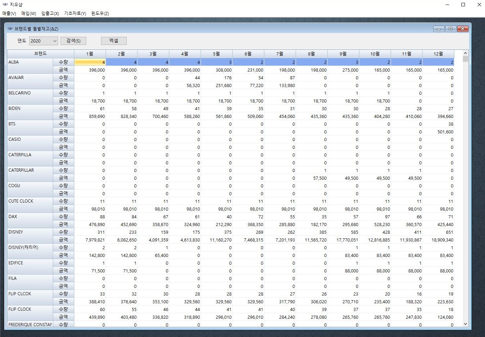Click the 엑셀 export button

tap(114, 41)
